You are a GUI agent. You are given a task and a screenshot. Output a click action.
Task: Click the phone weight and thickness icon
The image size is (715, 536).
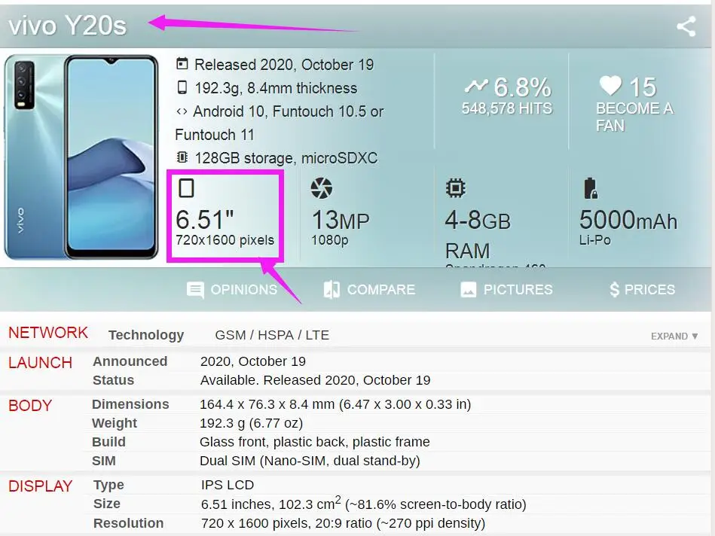182,87
